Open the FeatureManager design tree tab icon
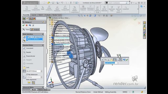Image resolution: width=168 pixels, height=94 pixels. click(x=24, y=19)
